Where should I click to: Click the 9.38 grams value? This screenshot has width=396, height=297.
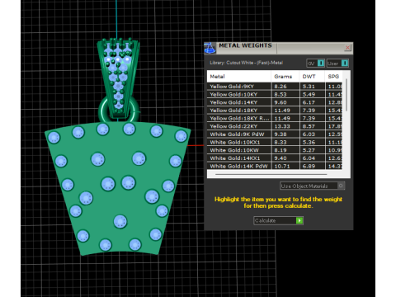coord(280,134)
